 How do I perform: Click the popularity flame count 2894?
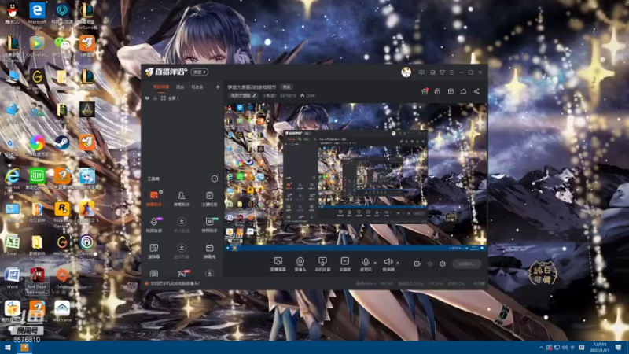tap(307, 95)
